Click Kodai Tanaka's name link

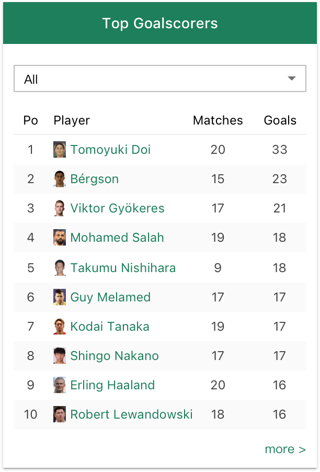pos(110,327)
